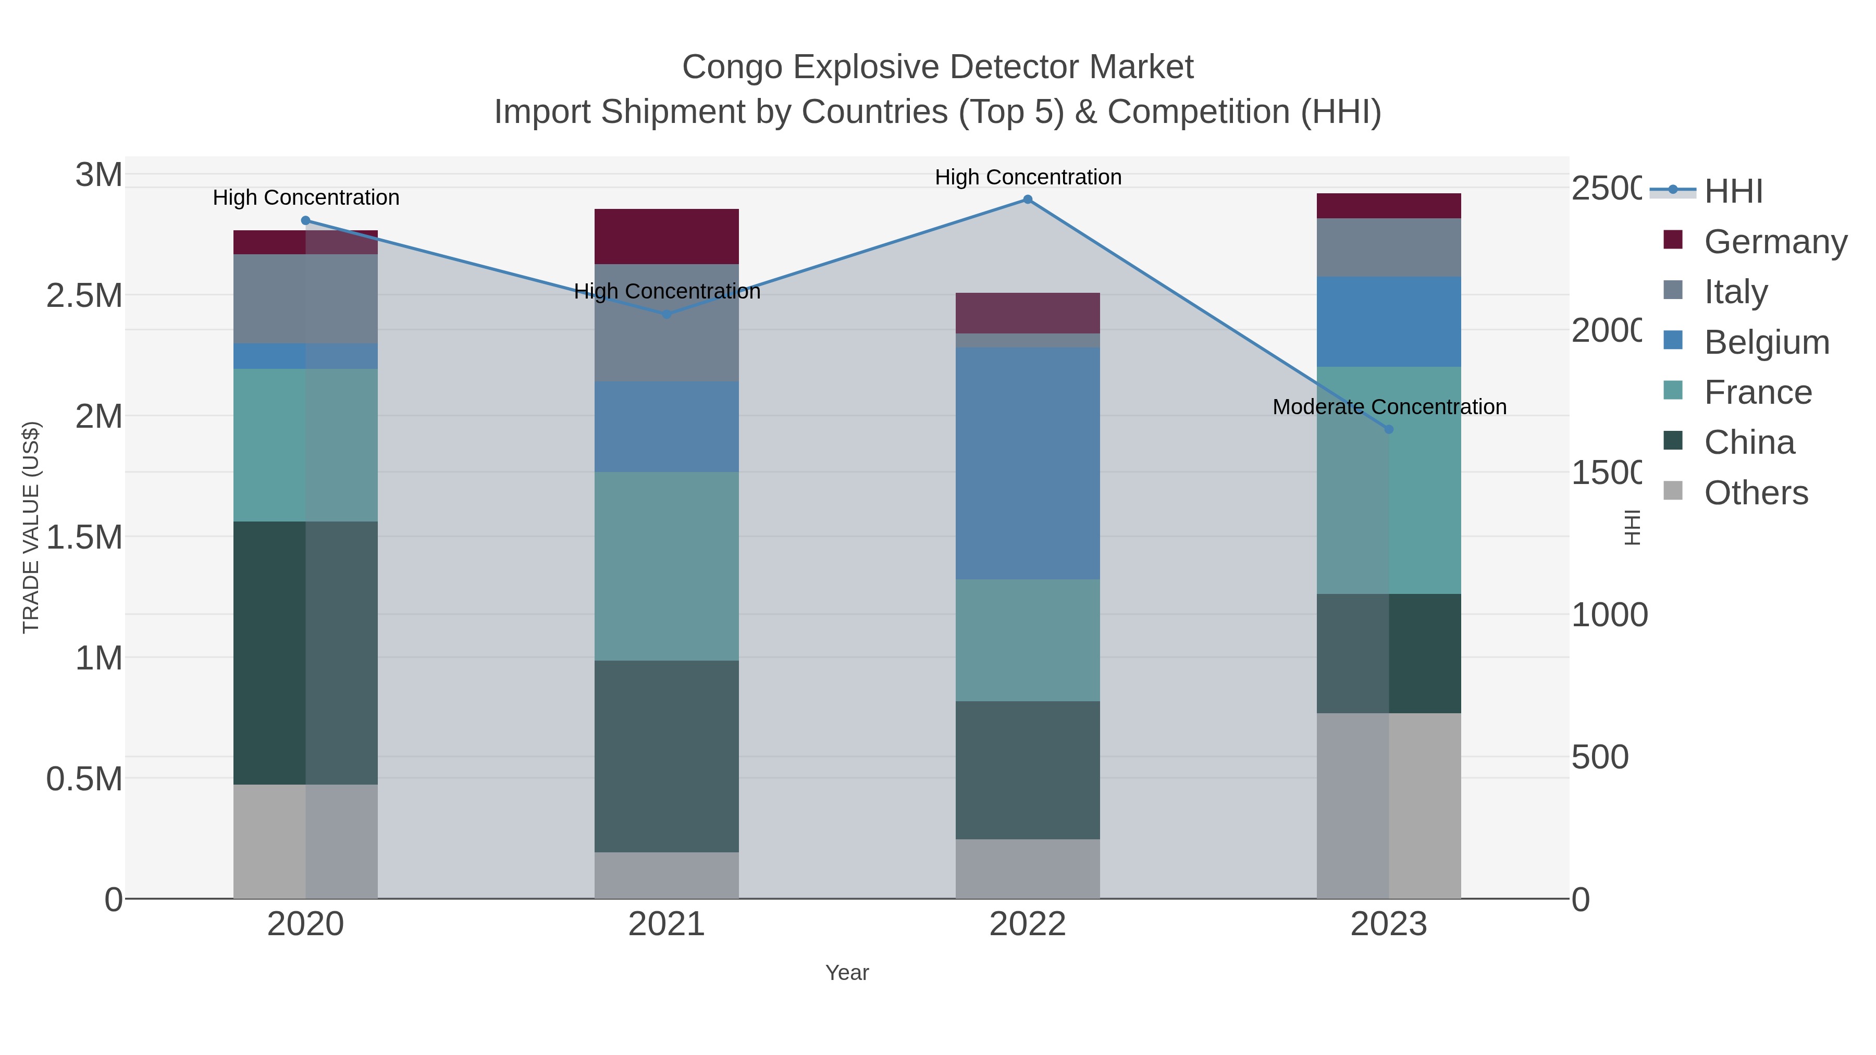Select the 2022 Belgium bar segment
This screenshot has height=1055, width=1876.
click(x=1028, y=463)
